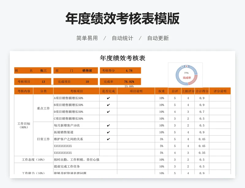
Task: Toggle the completion check for 每月新增客户10名
Action: click(x=108, y=125)
